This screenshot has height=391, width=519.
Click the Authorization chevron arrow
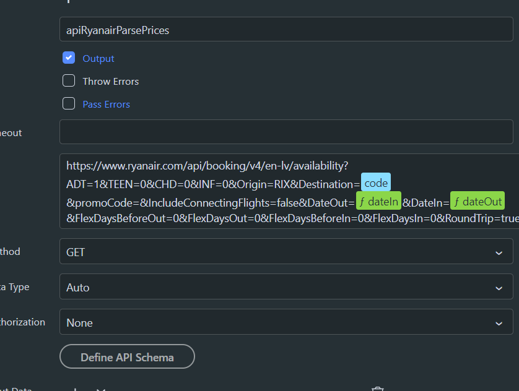click(499, 322)
